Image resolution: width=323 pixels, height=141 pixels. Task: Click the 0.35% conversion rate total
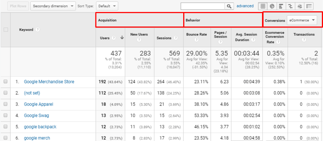click(276, 54)
